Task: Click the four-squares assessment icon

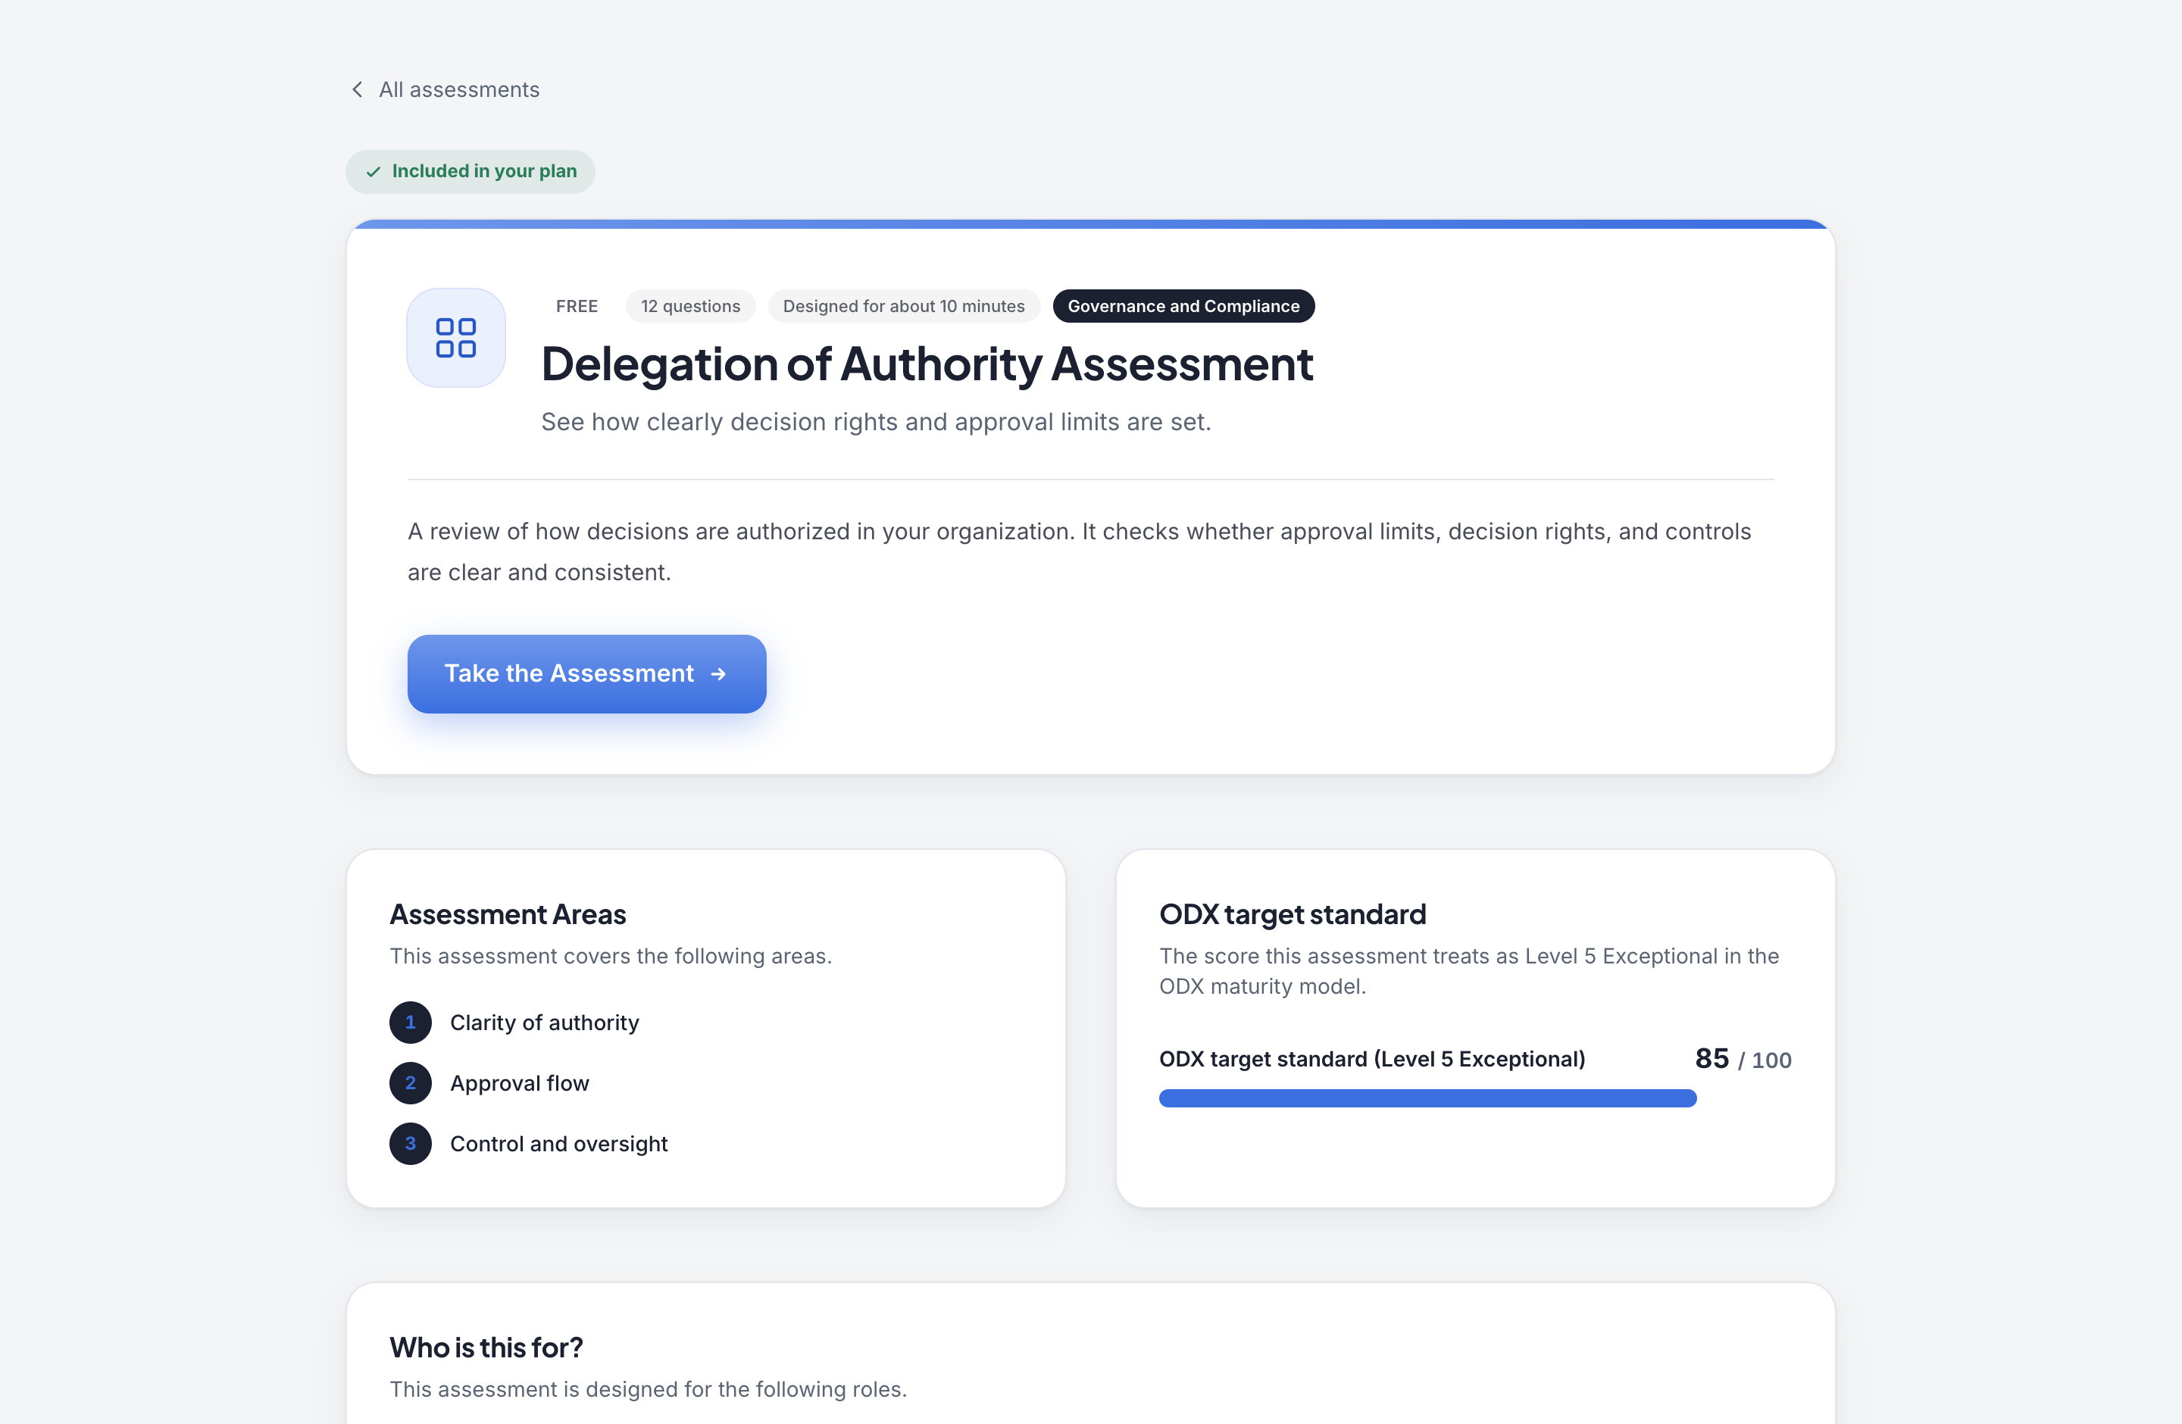Action: coord(455,337)
